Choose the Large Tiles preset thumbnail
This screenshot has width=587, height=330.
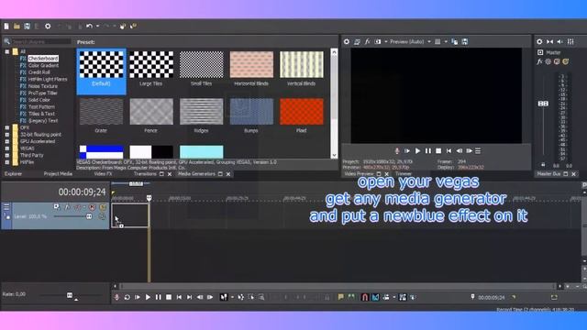(151, 65)
